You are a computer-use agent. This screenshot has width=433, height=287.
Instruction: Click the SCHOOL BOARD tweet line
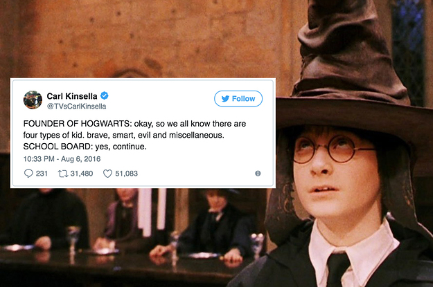pyautogui.click(x=85, y=147)
